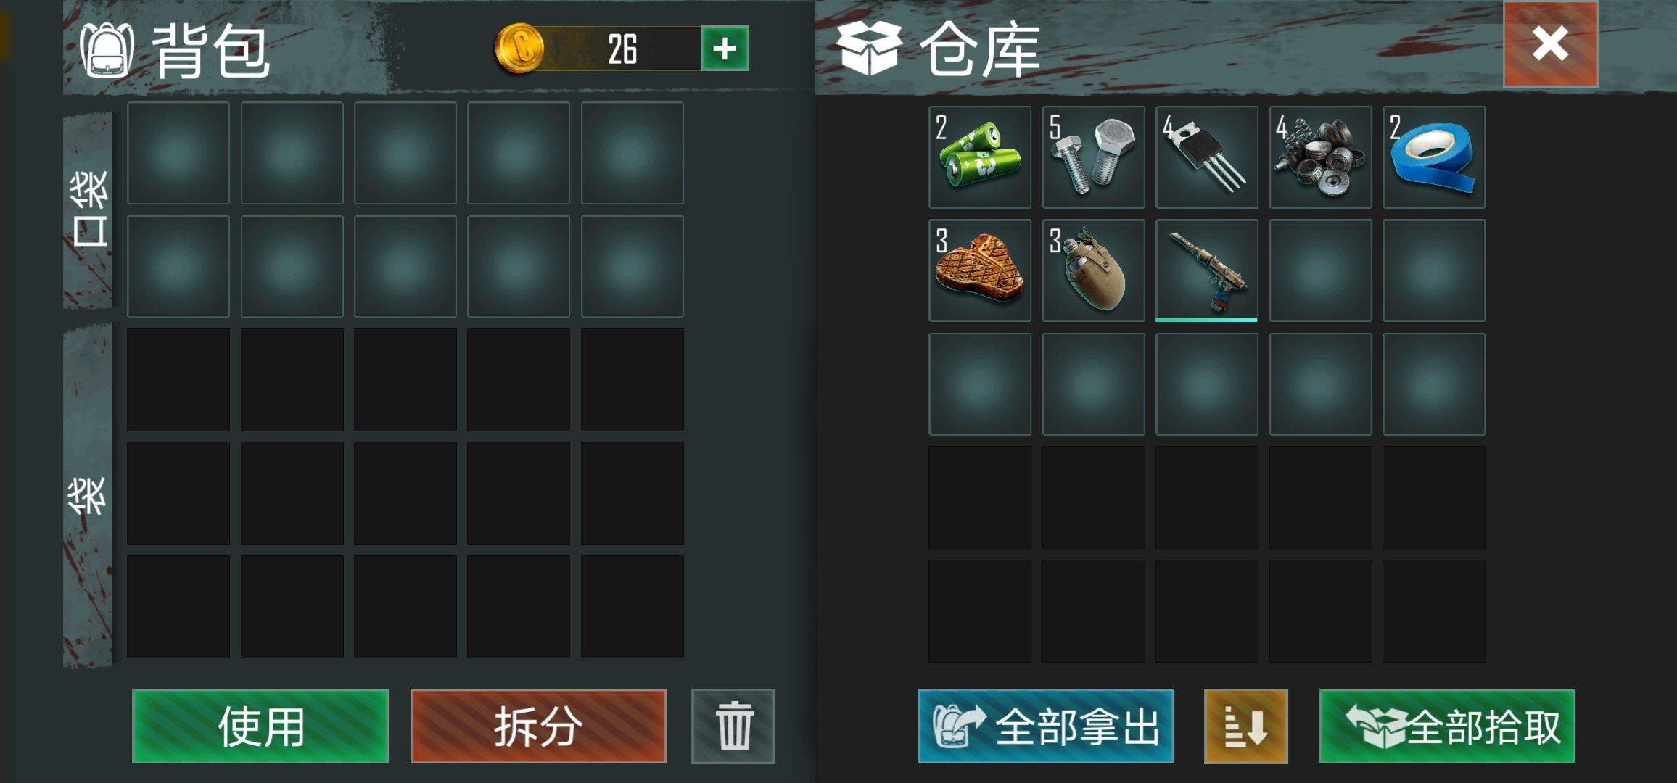The width and height of the screenshot is (1677, 783).
Task: Select the bolts item stack
Action: tap(1093, 157)
